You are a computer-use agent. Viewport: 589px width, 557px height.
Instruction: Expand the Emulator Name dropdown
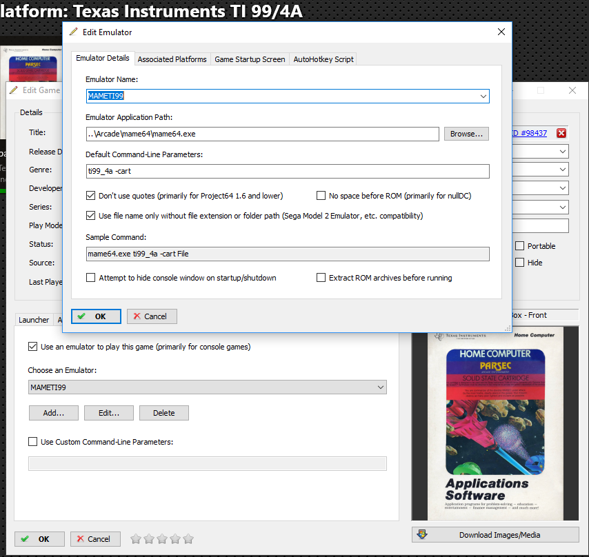pos(483,97)
